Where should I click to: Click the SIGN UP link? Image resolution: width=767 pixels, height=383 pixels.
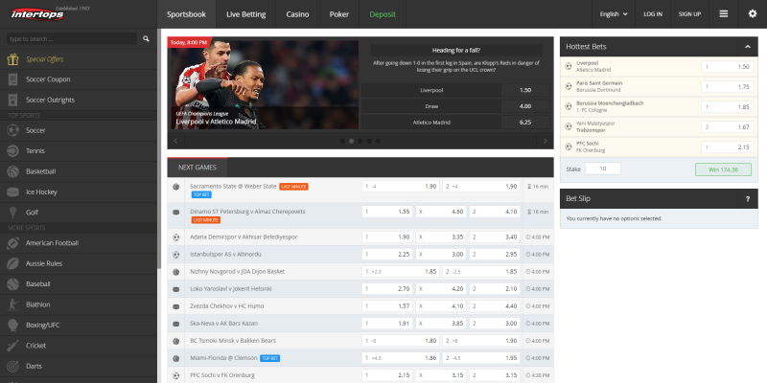(x=689, y=14)
